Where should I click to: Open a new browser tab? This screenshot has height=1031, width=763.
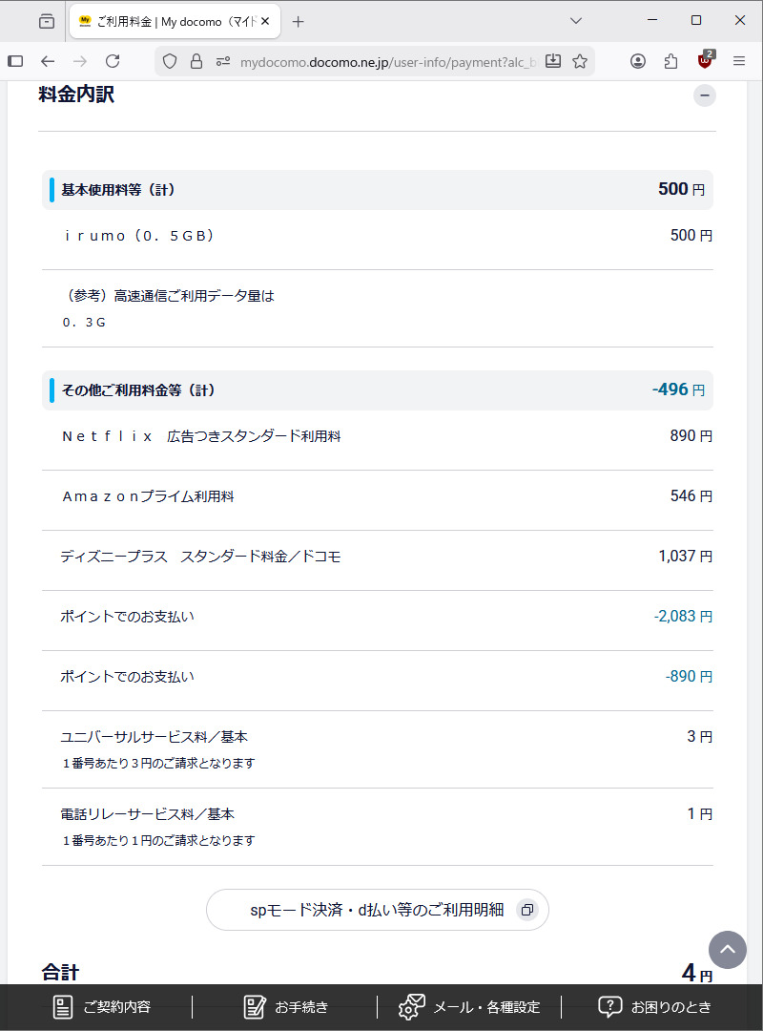[299, 21]
